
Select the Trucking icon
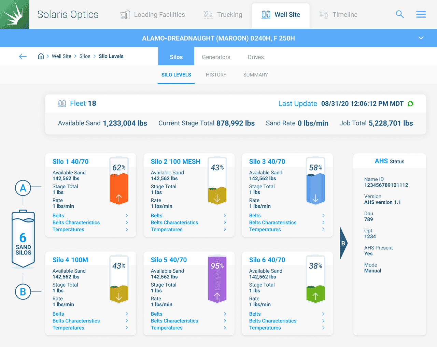click(x=208, y=14)
